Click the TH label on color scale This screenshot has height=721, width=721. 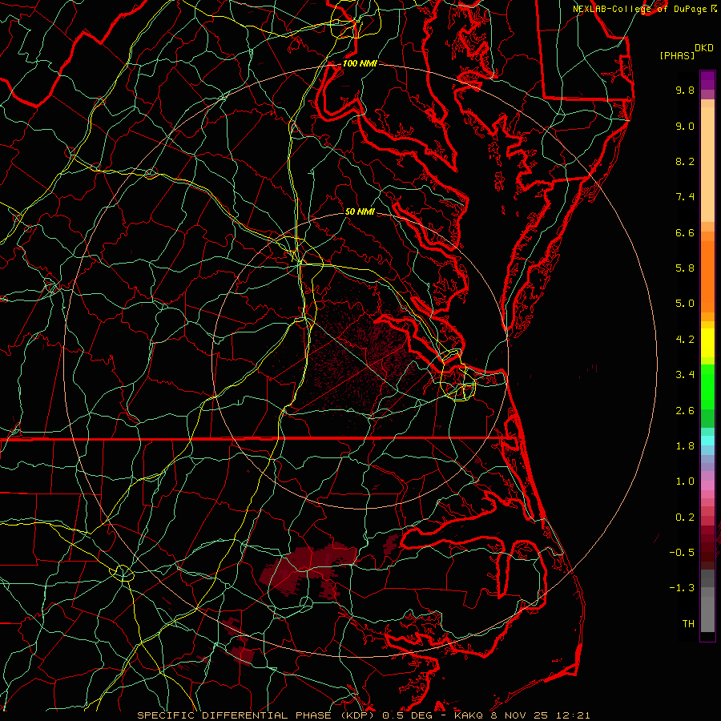point(688,624)
